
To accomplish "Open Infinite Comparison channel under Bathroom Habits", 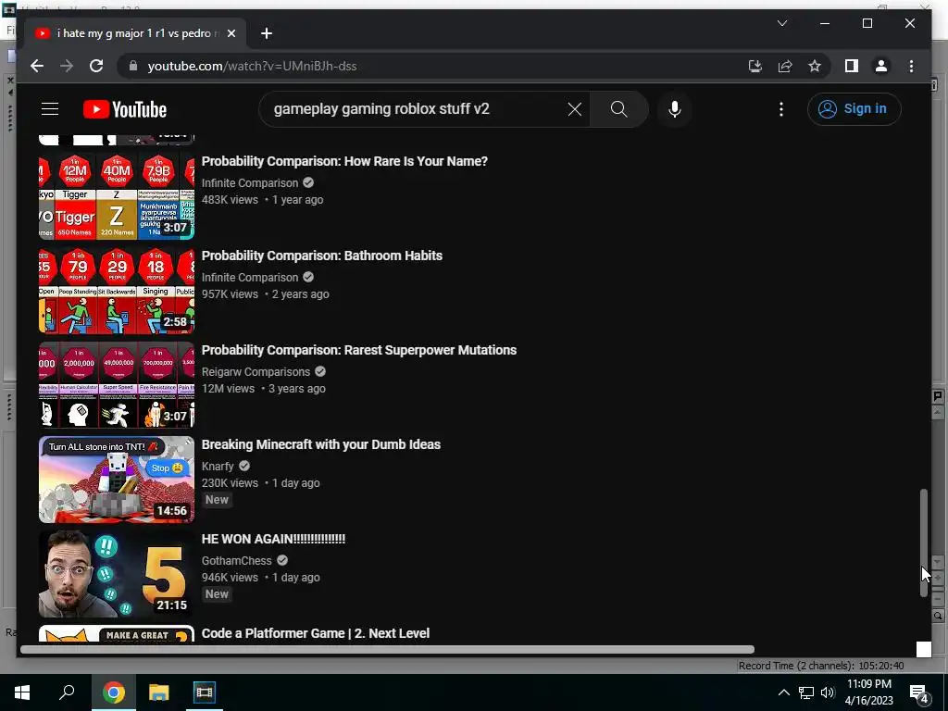I will [250, 277].
